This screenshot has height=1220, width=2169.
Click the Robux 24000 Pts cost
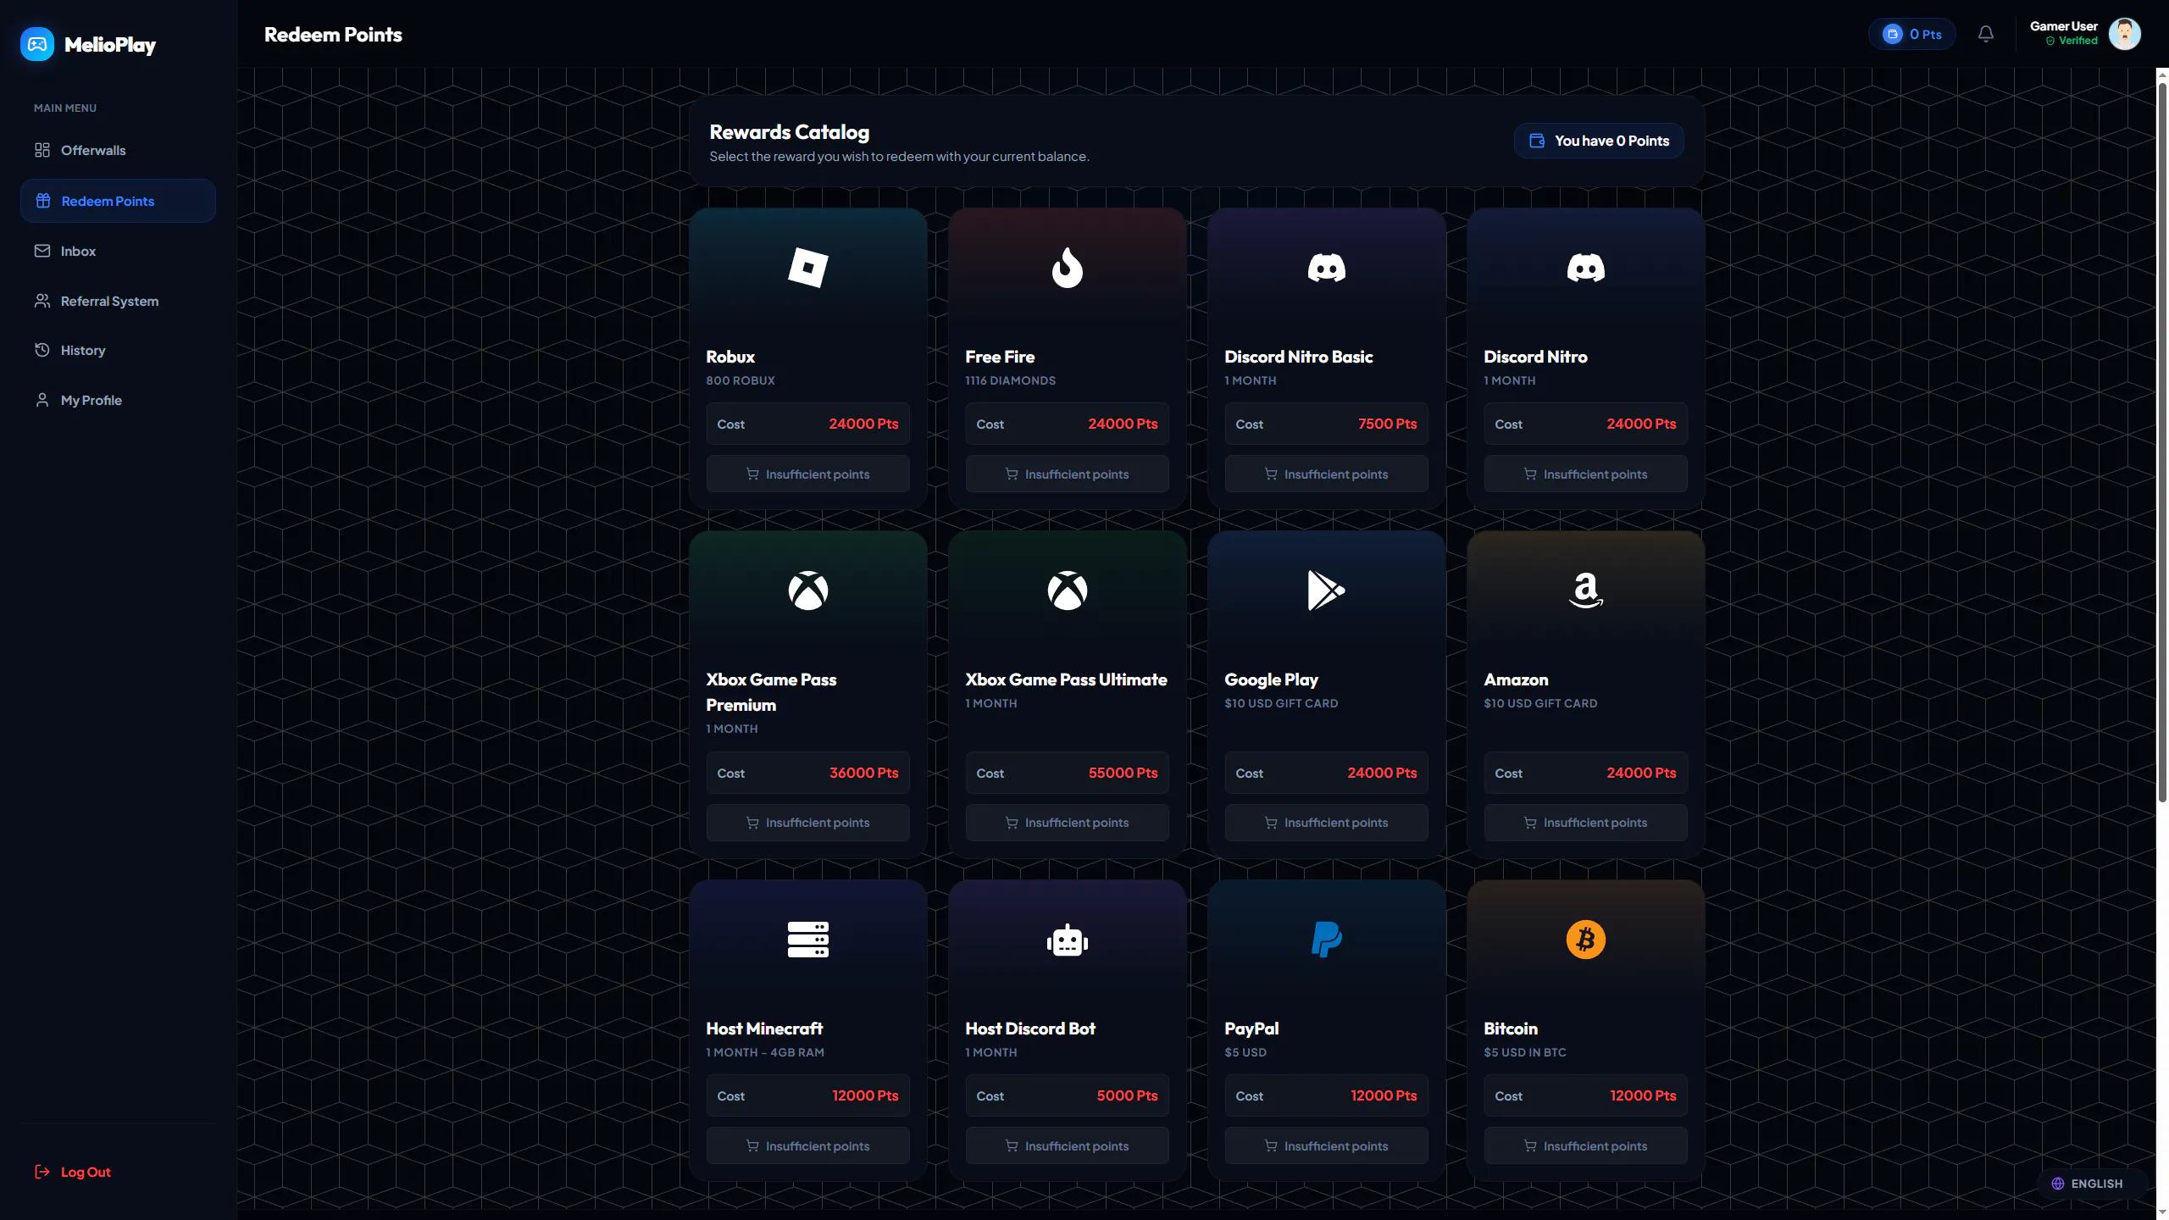point(863,424)
